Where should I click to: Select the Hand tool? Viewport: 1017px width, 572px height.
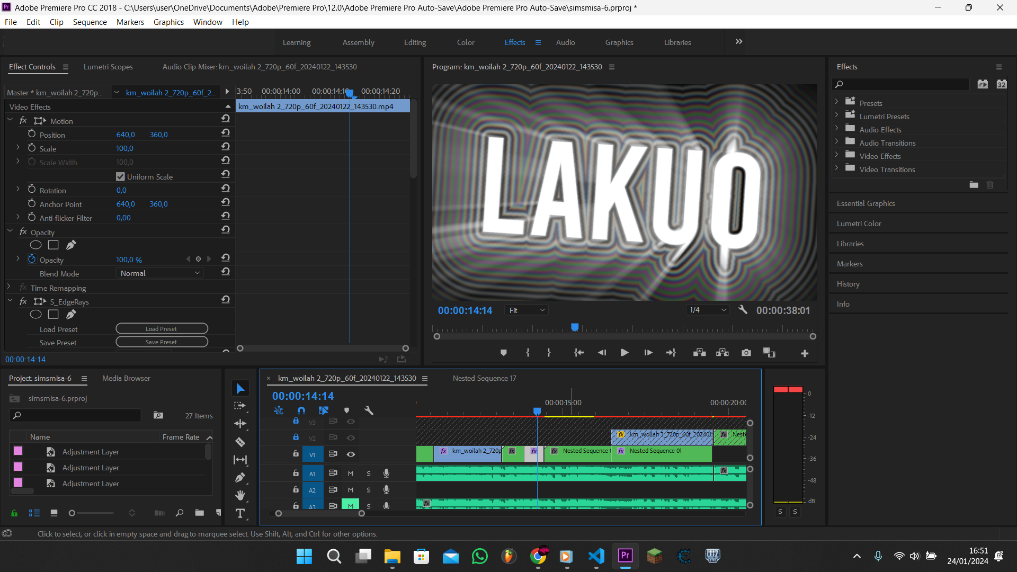240,495
